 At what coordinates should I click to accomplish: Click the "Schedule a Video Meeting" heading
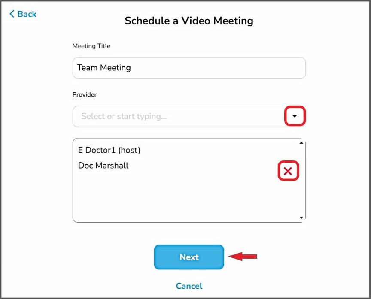[189, 21]
